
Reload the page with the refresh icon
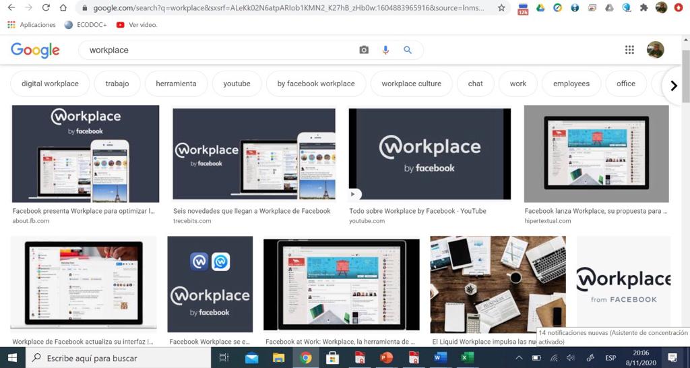[x=46, y=8]
